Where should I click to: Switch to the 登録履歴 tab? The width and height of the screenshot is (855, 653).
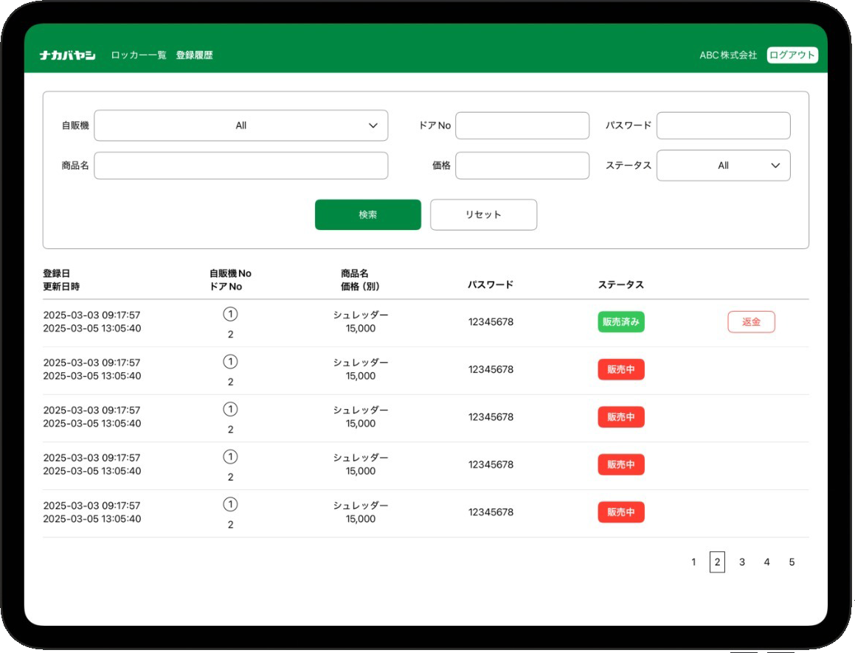pos(194,55)
